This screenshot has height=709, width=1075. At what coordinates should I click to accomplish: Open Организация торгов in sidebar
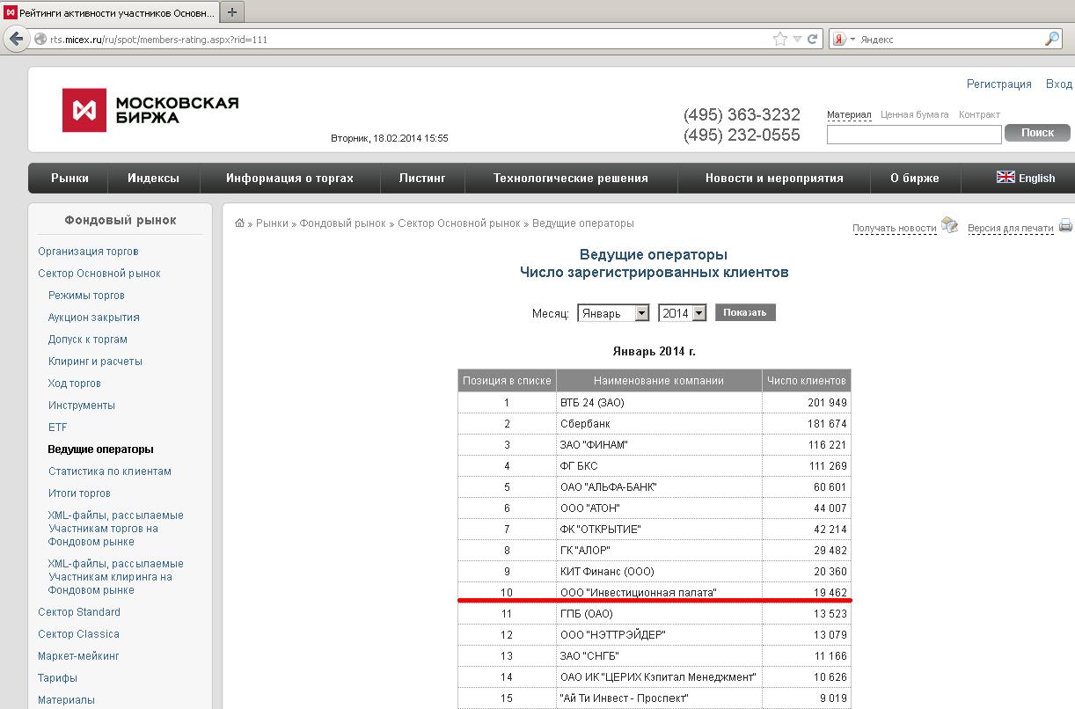(88, 252)
